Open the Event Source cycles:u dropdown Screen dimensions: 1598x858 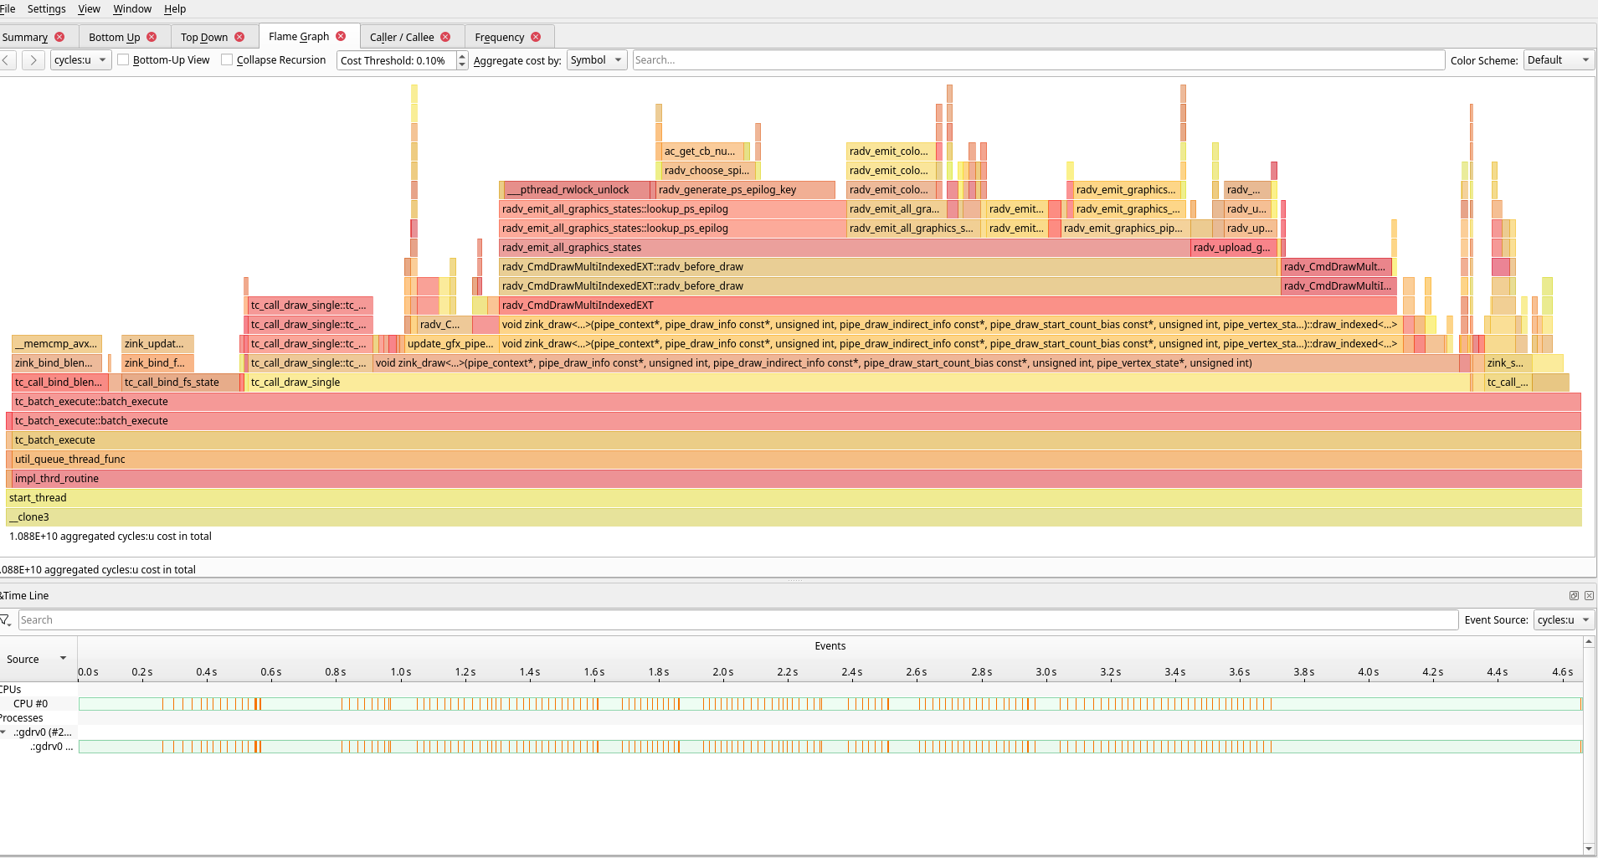tap(1564, 620)
